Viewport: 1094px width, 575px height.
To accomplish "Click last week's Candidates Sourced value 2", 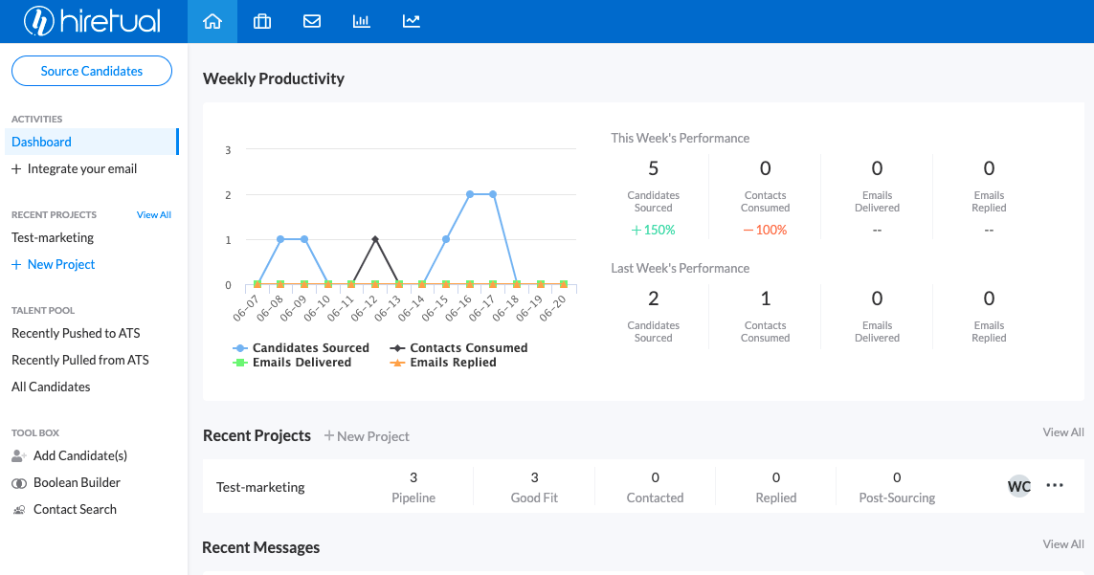I will click(653, 299).
